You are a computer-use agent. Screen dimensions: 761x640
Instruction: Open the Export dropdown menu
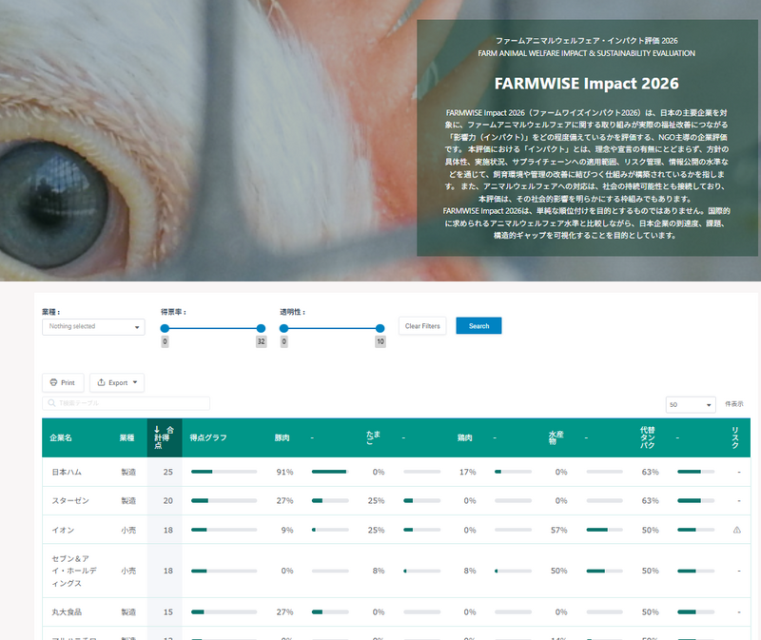point(117,382)
